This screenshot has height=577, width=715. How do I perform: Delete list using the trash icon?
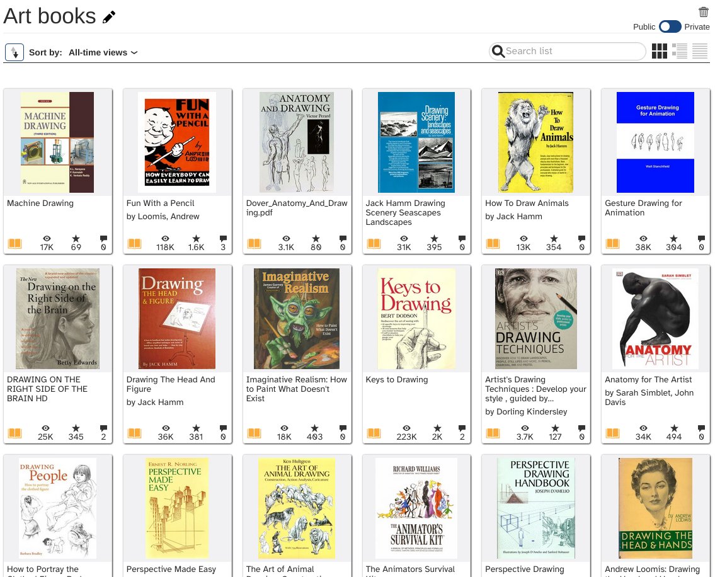(703, 12)
